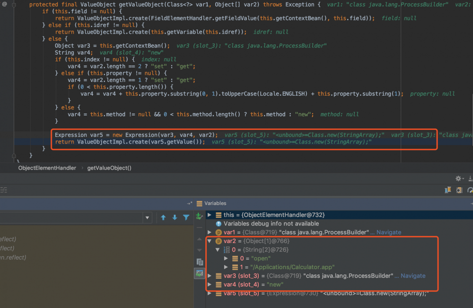Click the threads view icon at far left
Screen dimensions: 473x308
pos(4,190)
